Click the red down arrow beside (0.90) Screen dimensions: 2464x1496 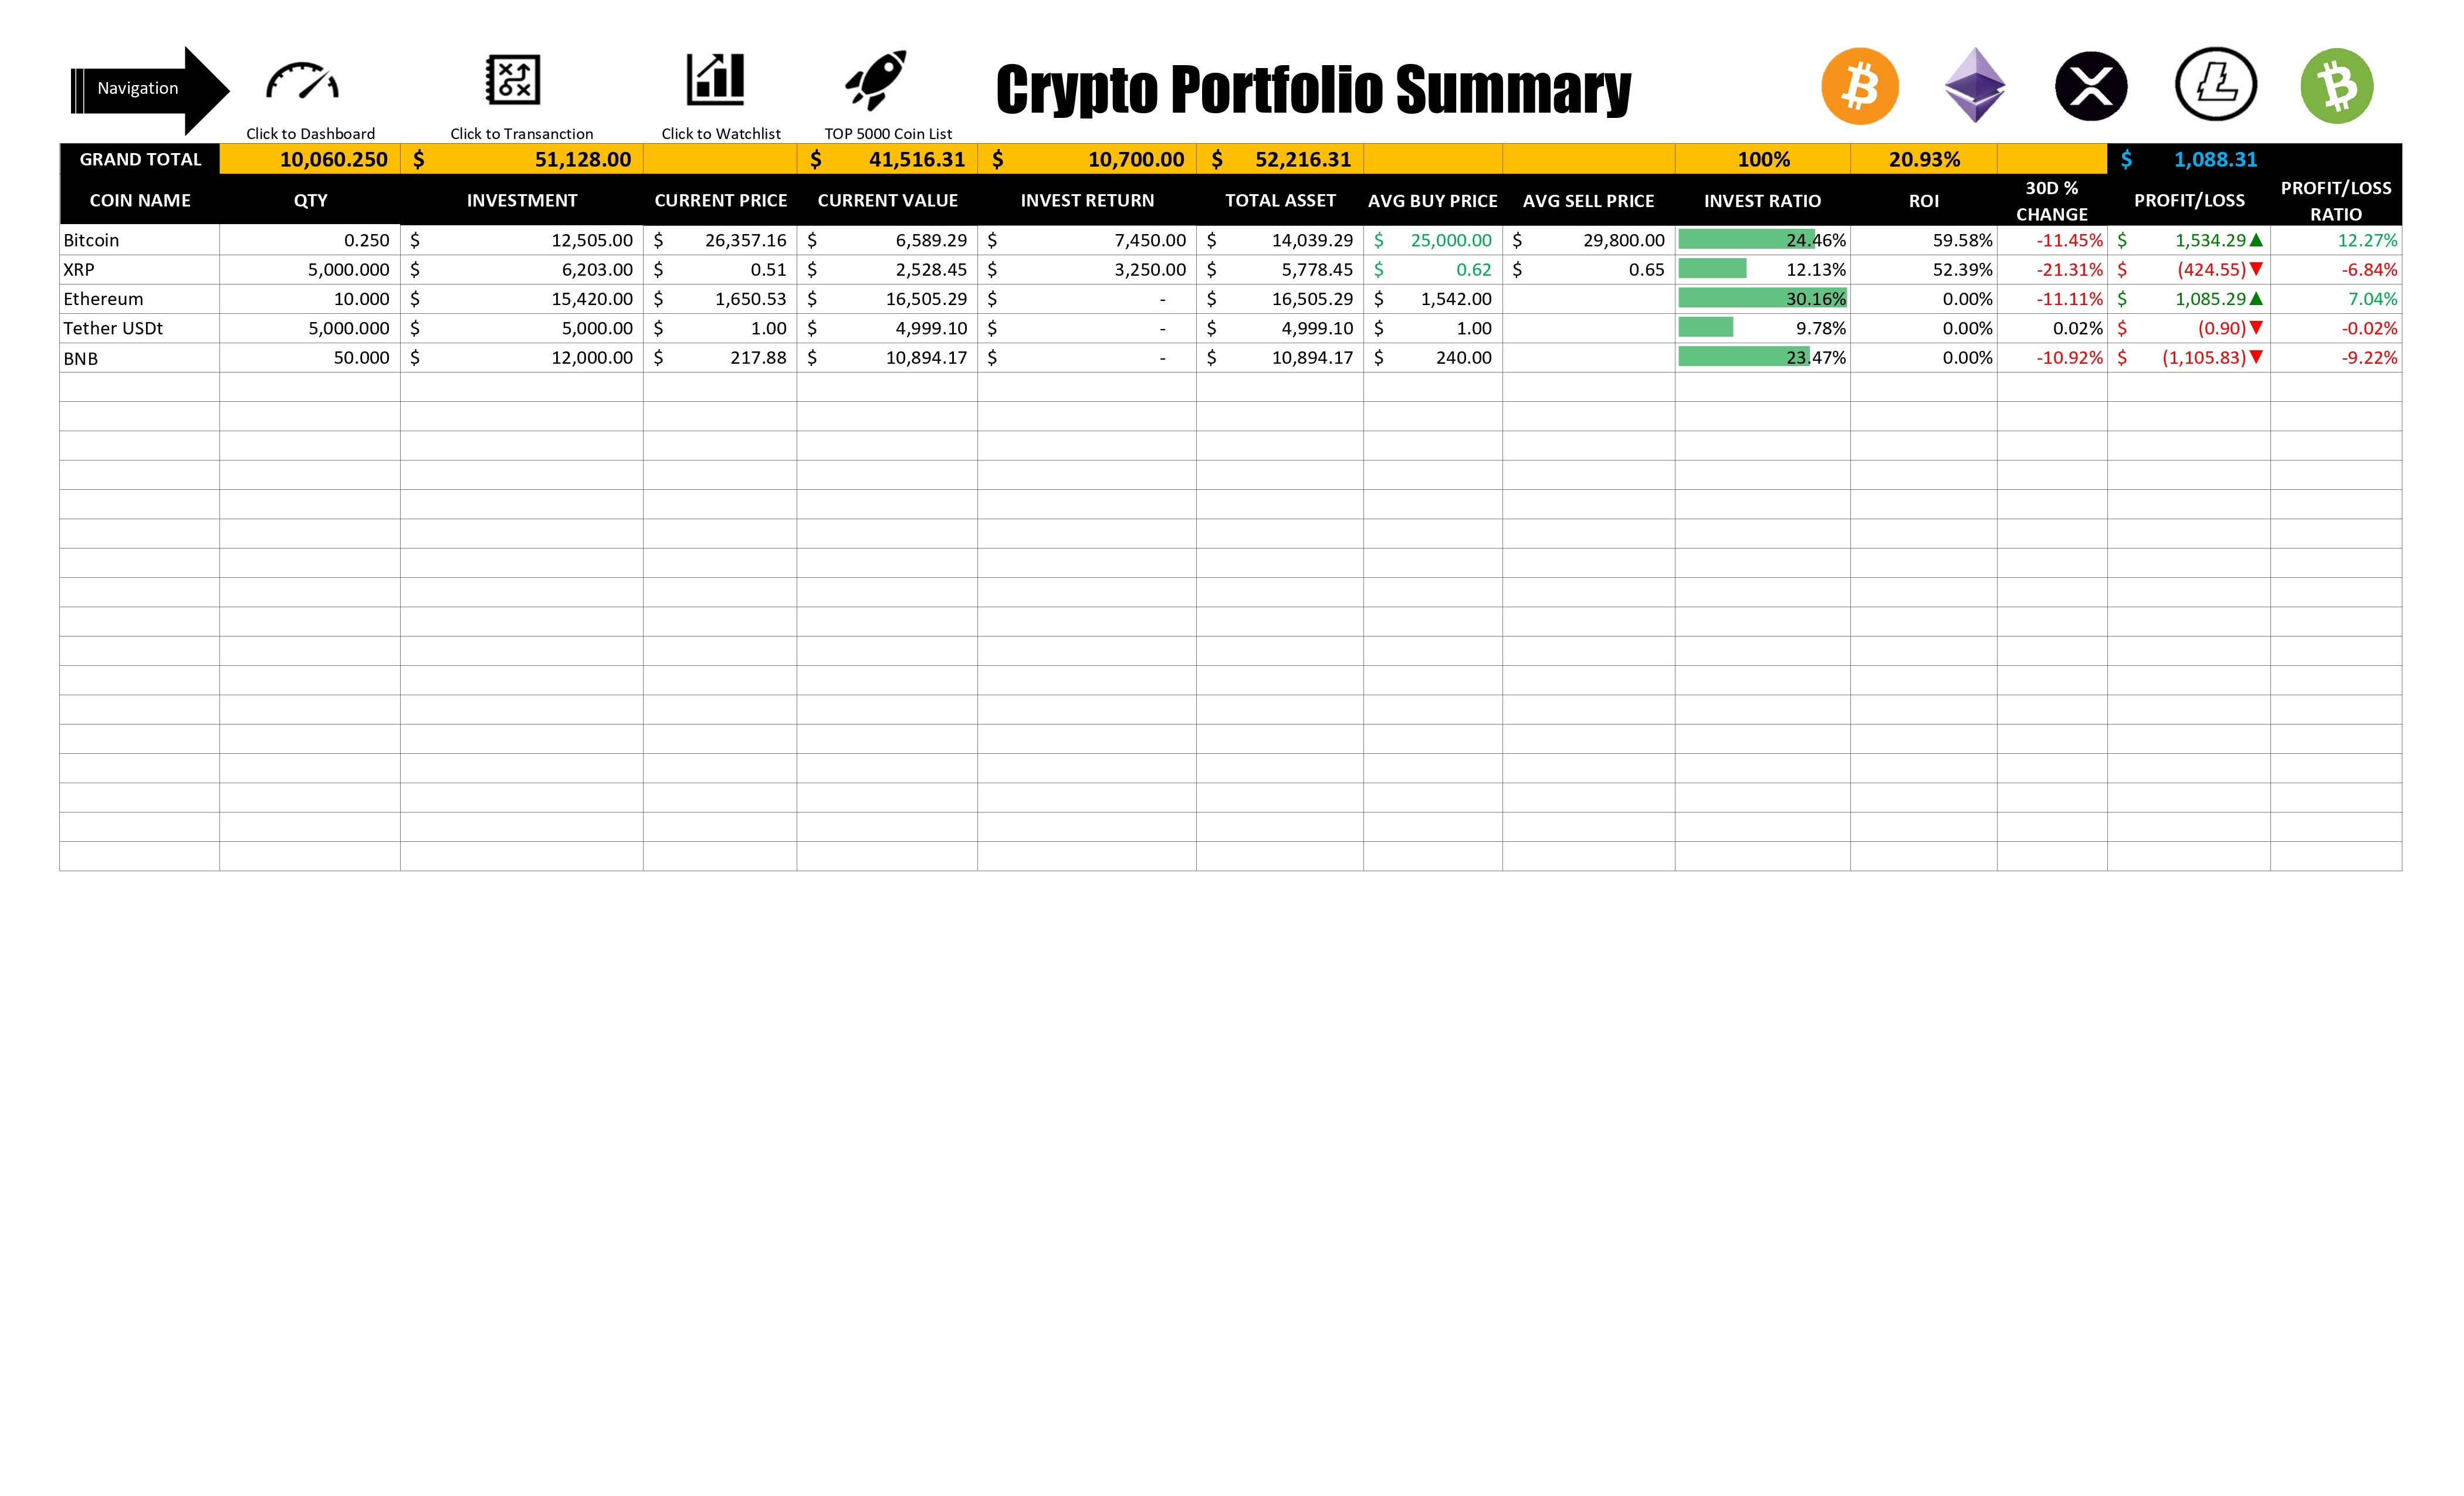2256,327
